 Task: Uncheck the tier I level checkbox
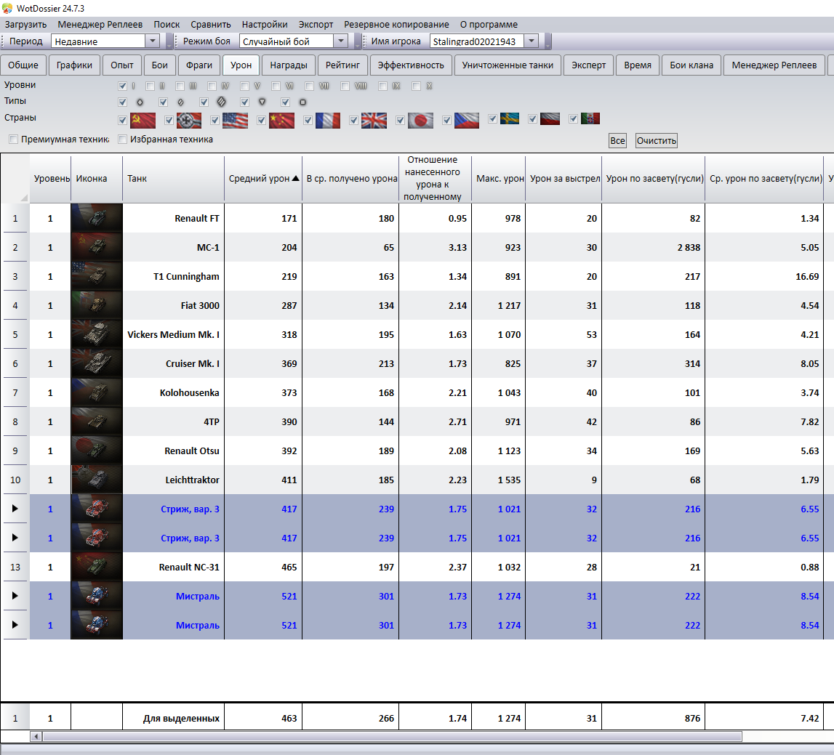(x=122, y=86)
